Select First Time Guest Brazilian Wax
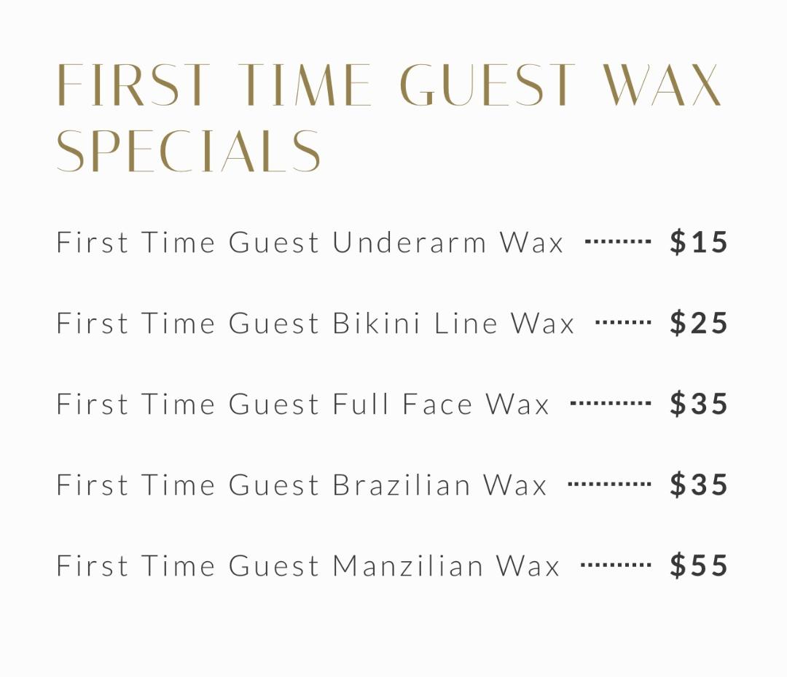 click(x=302, y=485)
